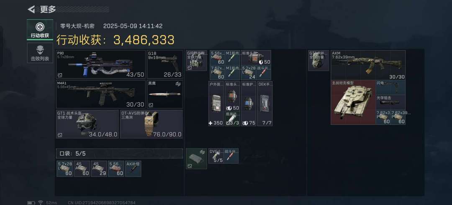Select the AK补偿 item in pockets
This screenshot has width=452, height=205.
(x=133, y=169)
